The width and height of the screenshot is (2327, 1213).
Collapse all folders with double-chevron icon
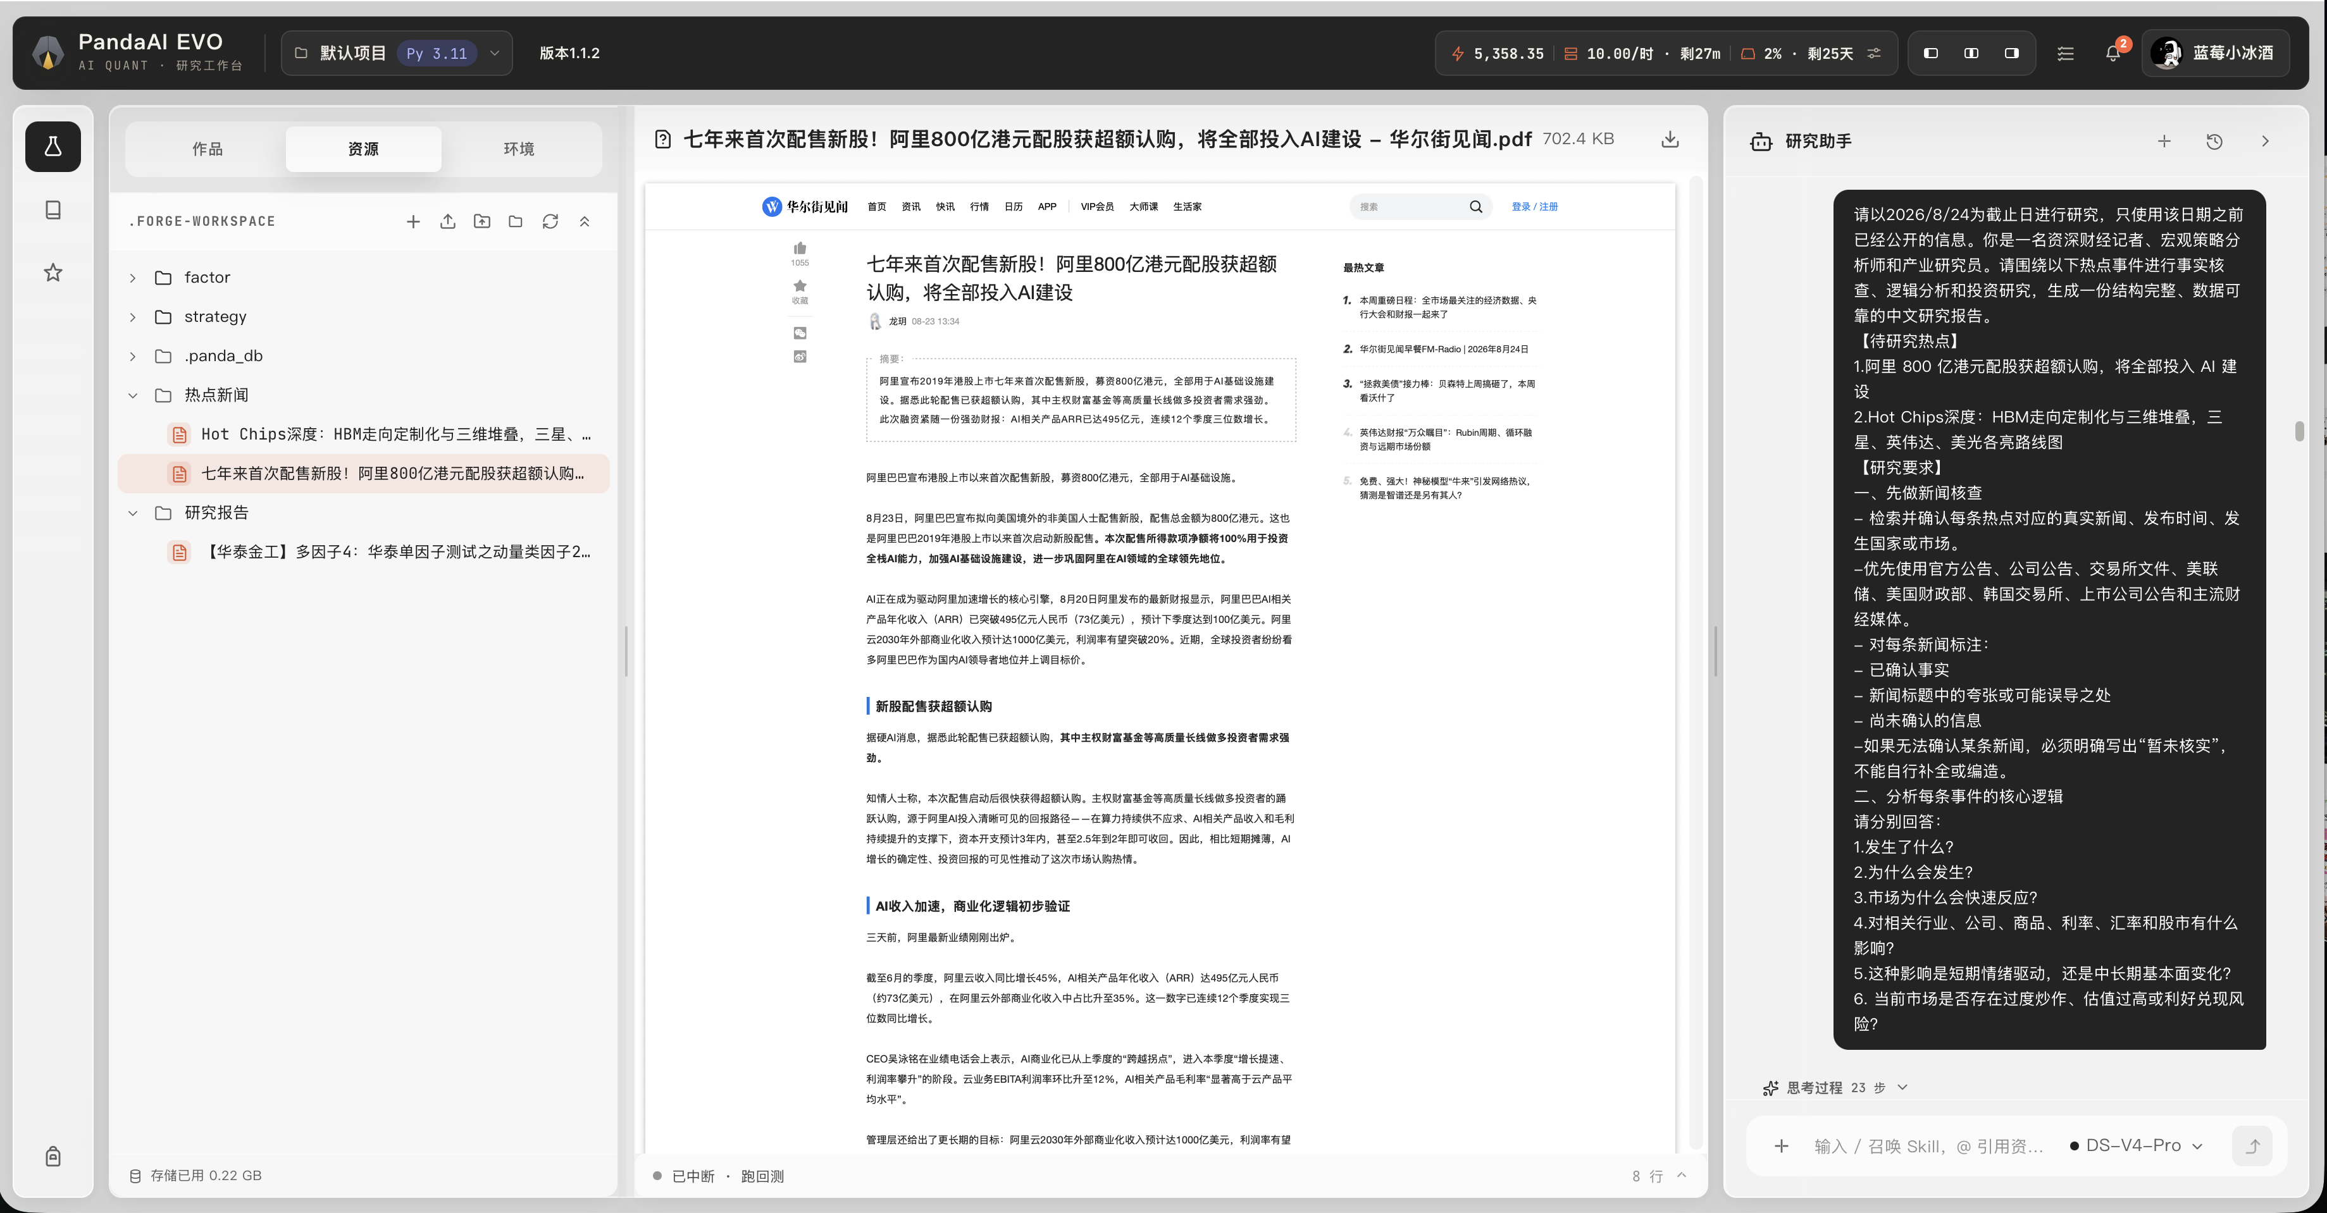(585, 221)
